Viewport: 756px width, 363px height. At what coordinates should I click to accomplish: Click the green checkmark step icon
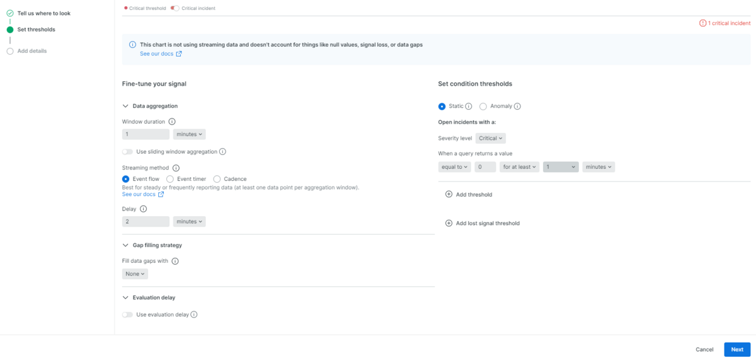tap(10, 13)
